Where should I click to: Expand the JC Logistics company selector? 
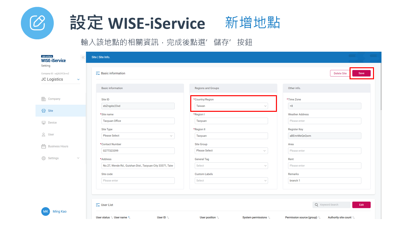[78, 79]
